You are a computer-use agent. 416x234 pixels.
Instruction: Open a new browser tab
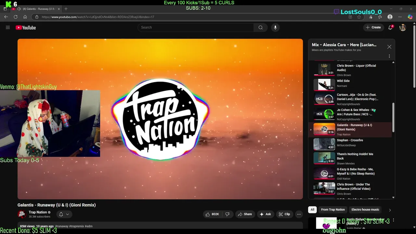(66, 9)
